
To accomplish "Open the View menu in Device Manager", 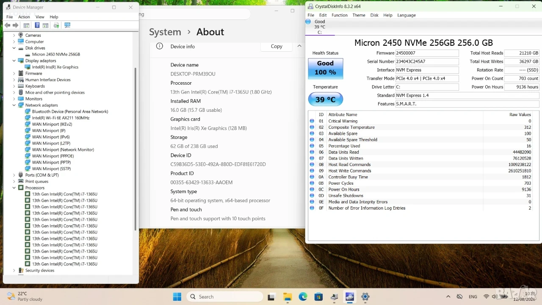I will [x=40, y=17].
